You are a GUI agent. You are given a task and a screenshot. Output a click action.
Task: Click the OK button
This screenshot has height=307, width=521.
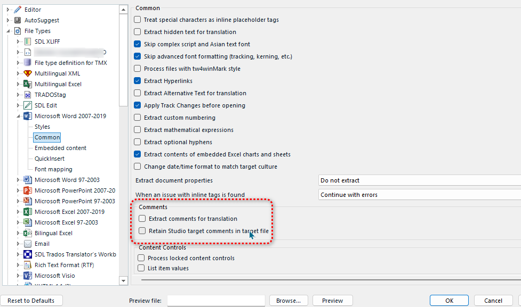(449, 301)
